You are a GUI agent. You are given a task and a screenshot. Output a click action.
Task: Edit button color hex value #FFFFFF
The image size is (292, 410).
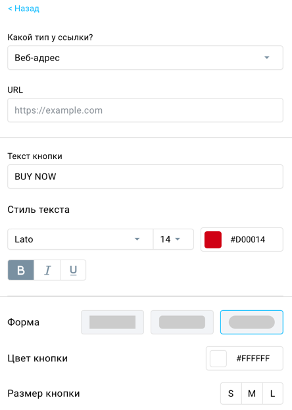coord(253,359)
